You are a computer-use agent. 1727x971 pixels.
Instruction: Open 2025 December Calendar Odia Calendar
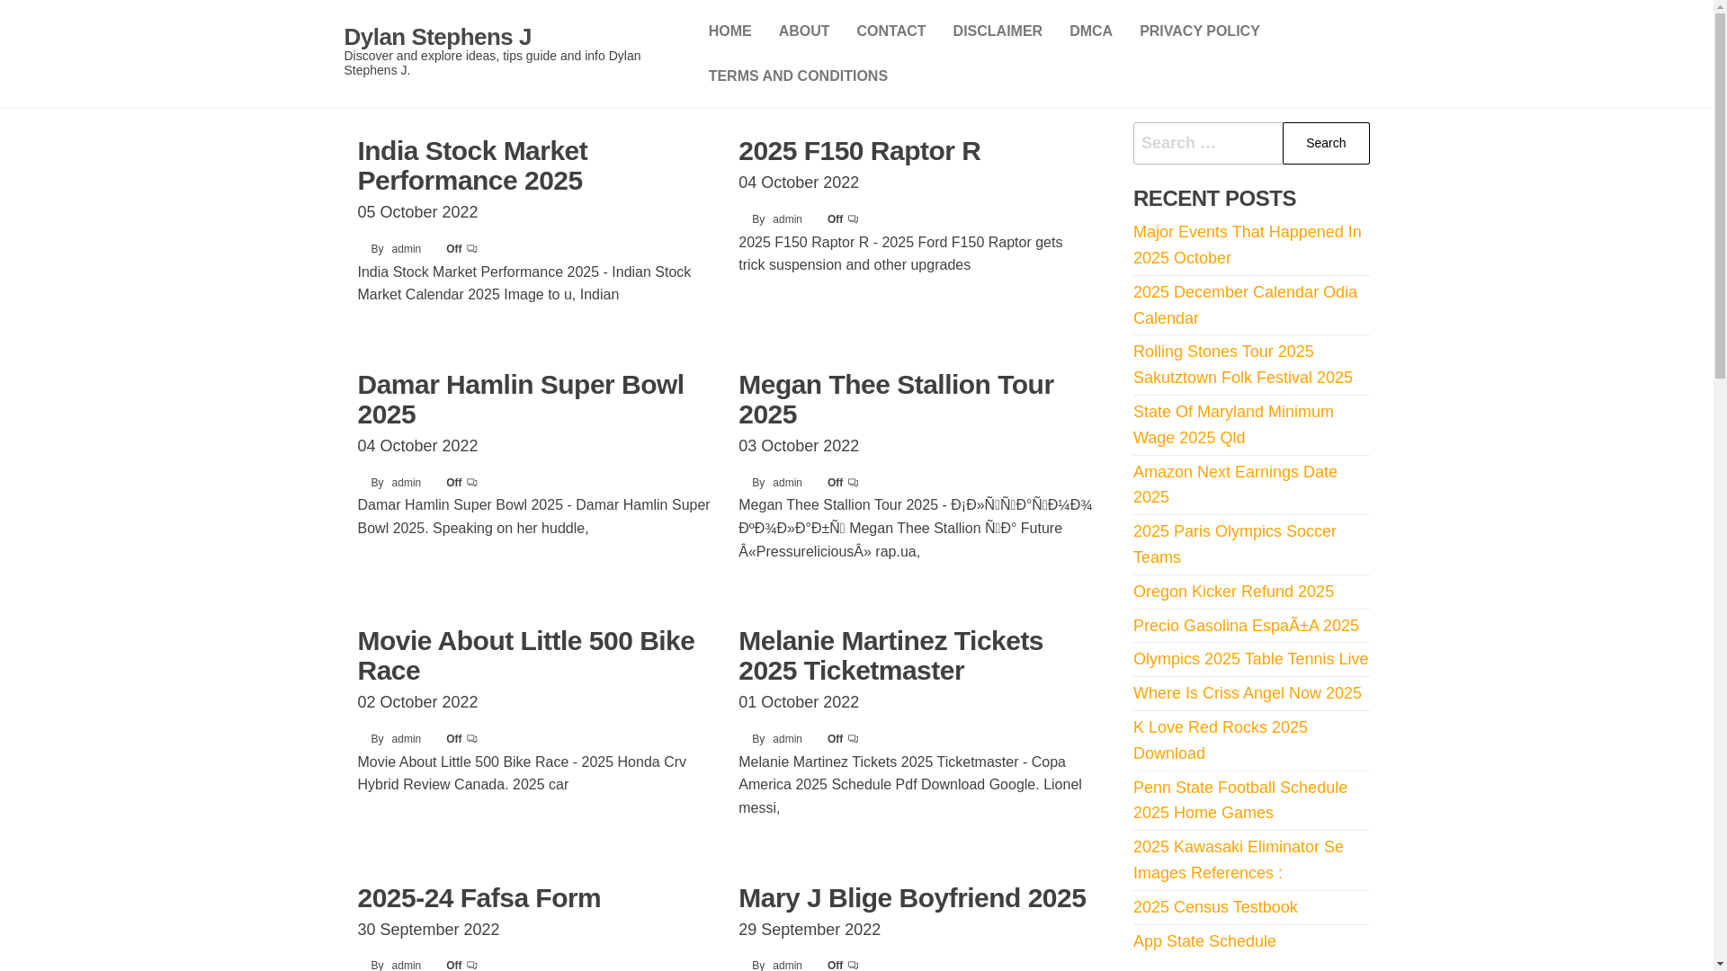tap(1245, 305)
